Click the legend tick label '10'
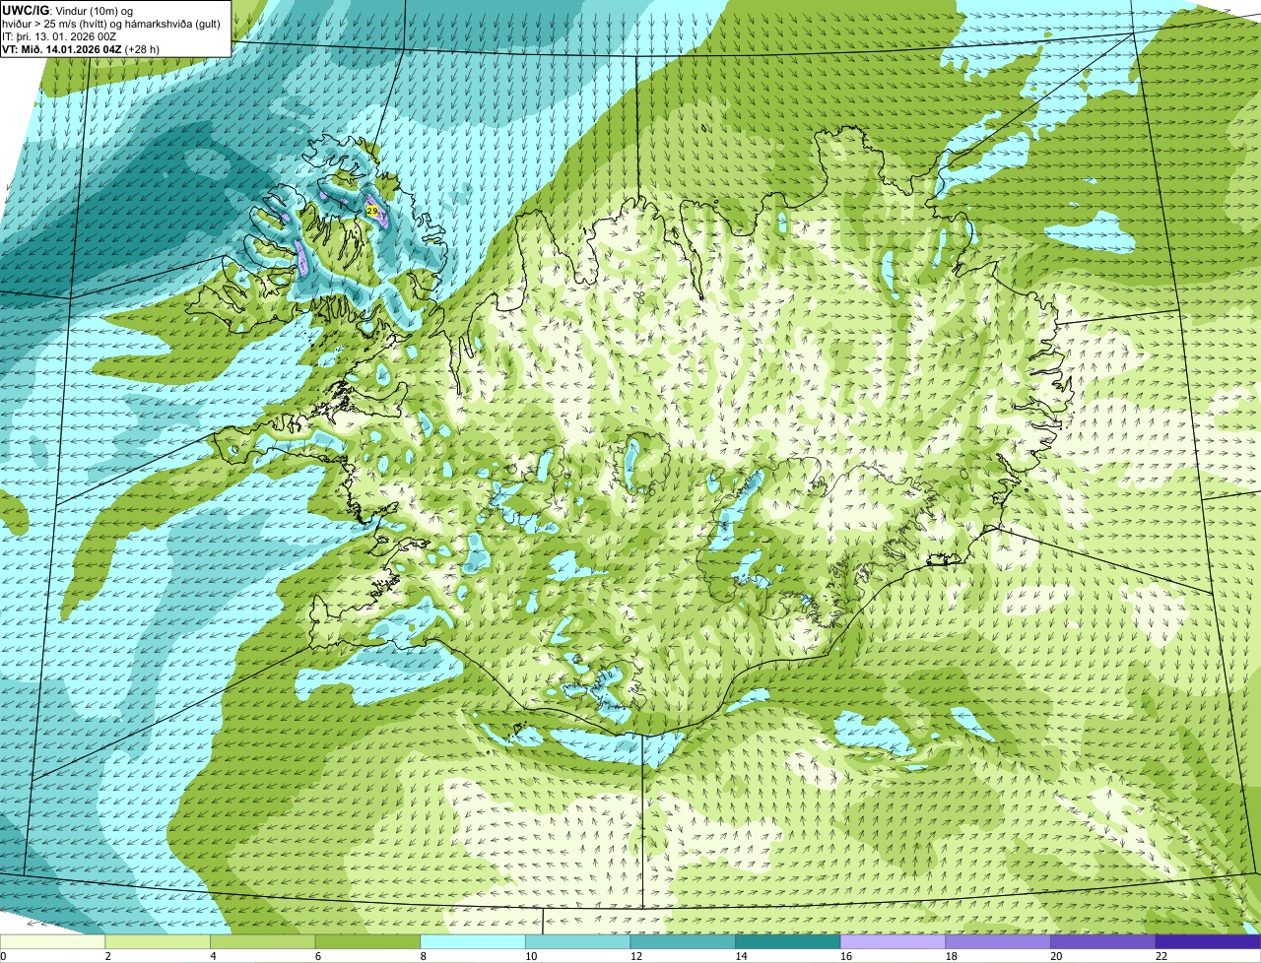 click(531, 956)
